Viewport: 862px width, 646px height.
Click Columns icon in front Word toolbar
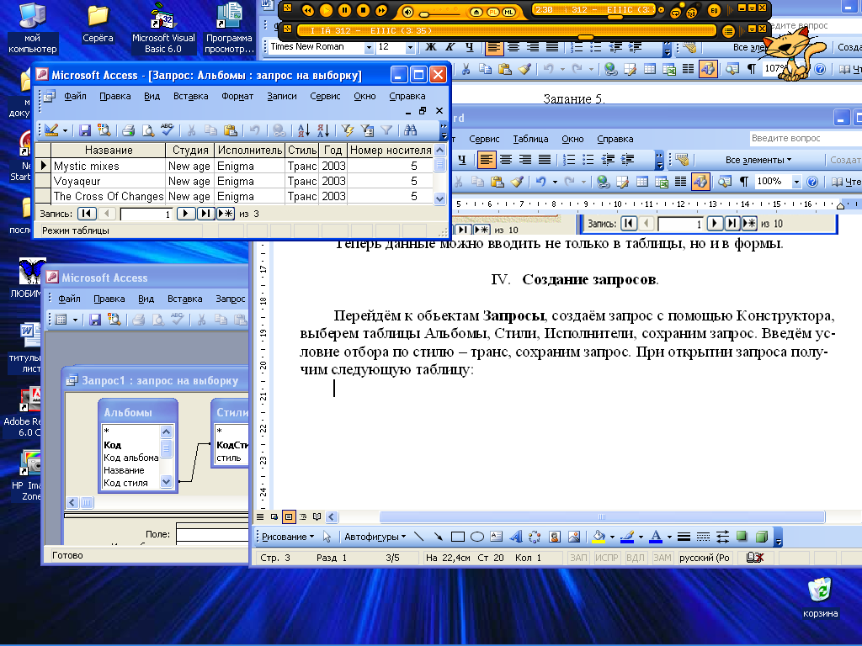(x=680, y=182)
